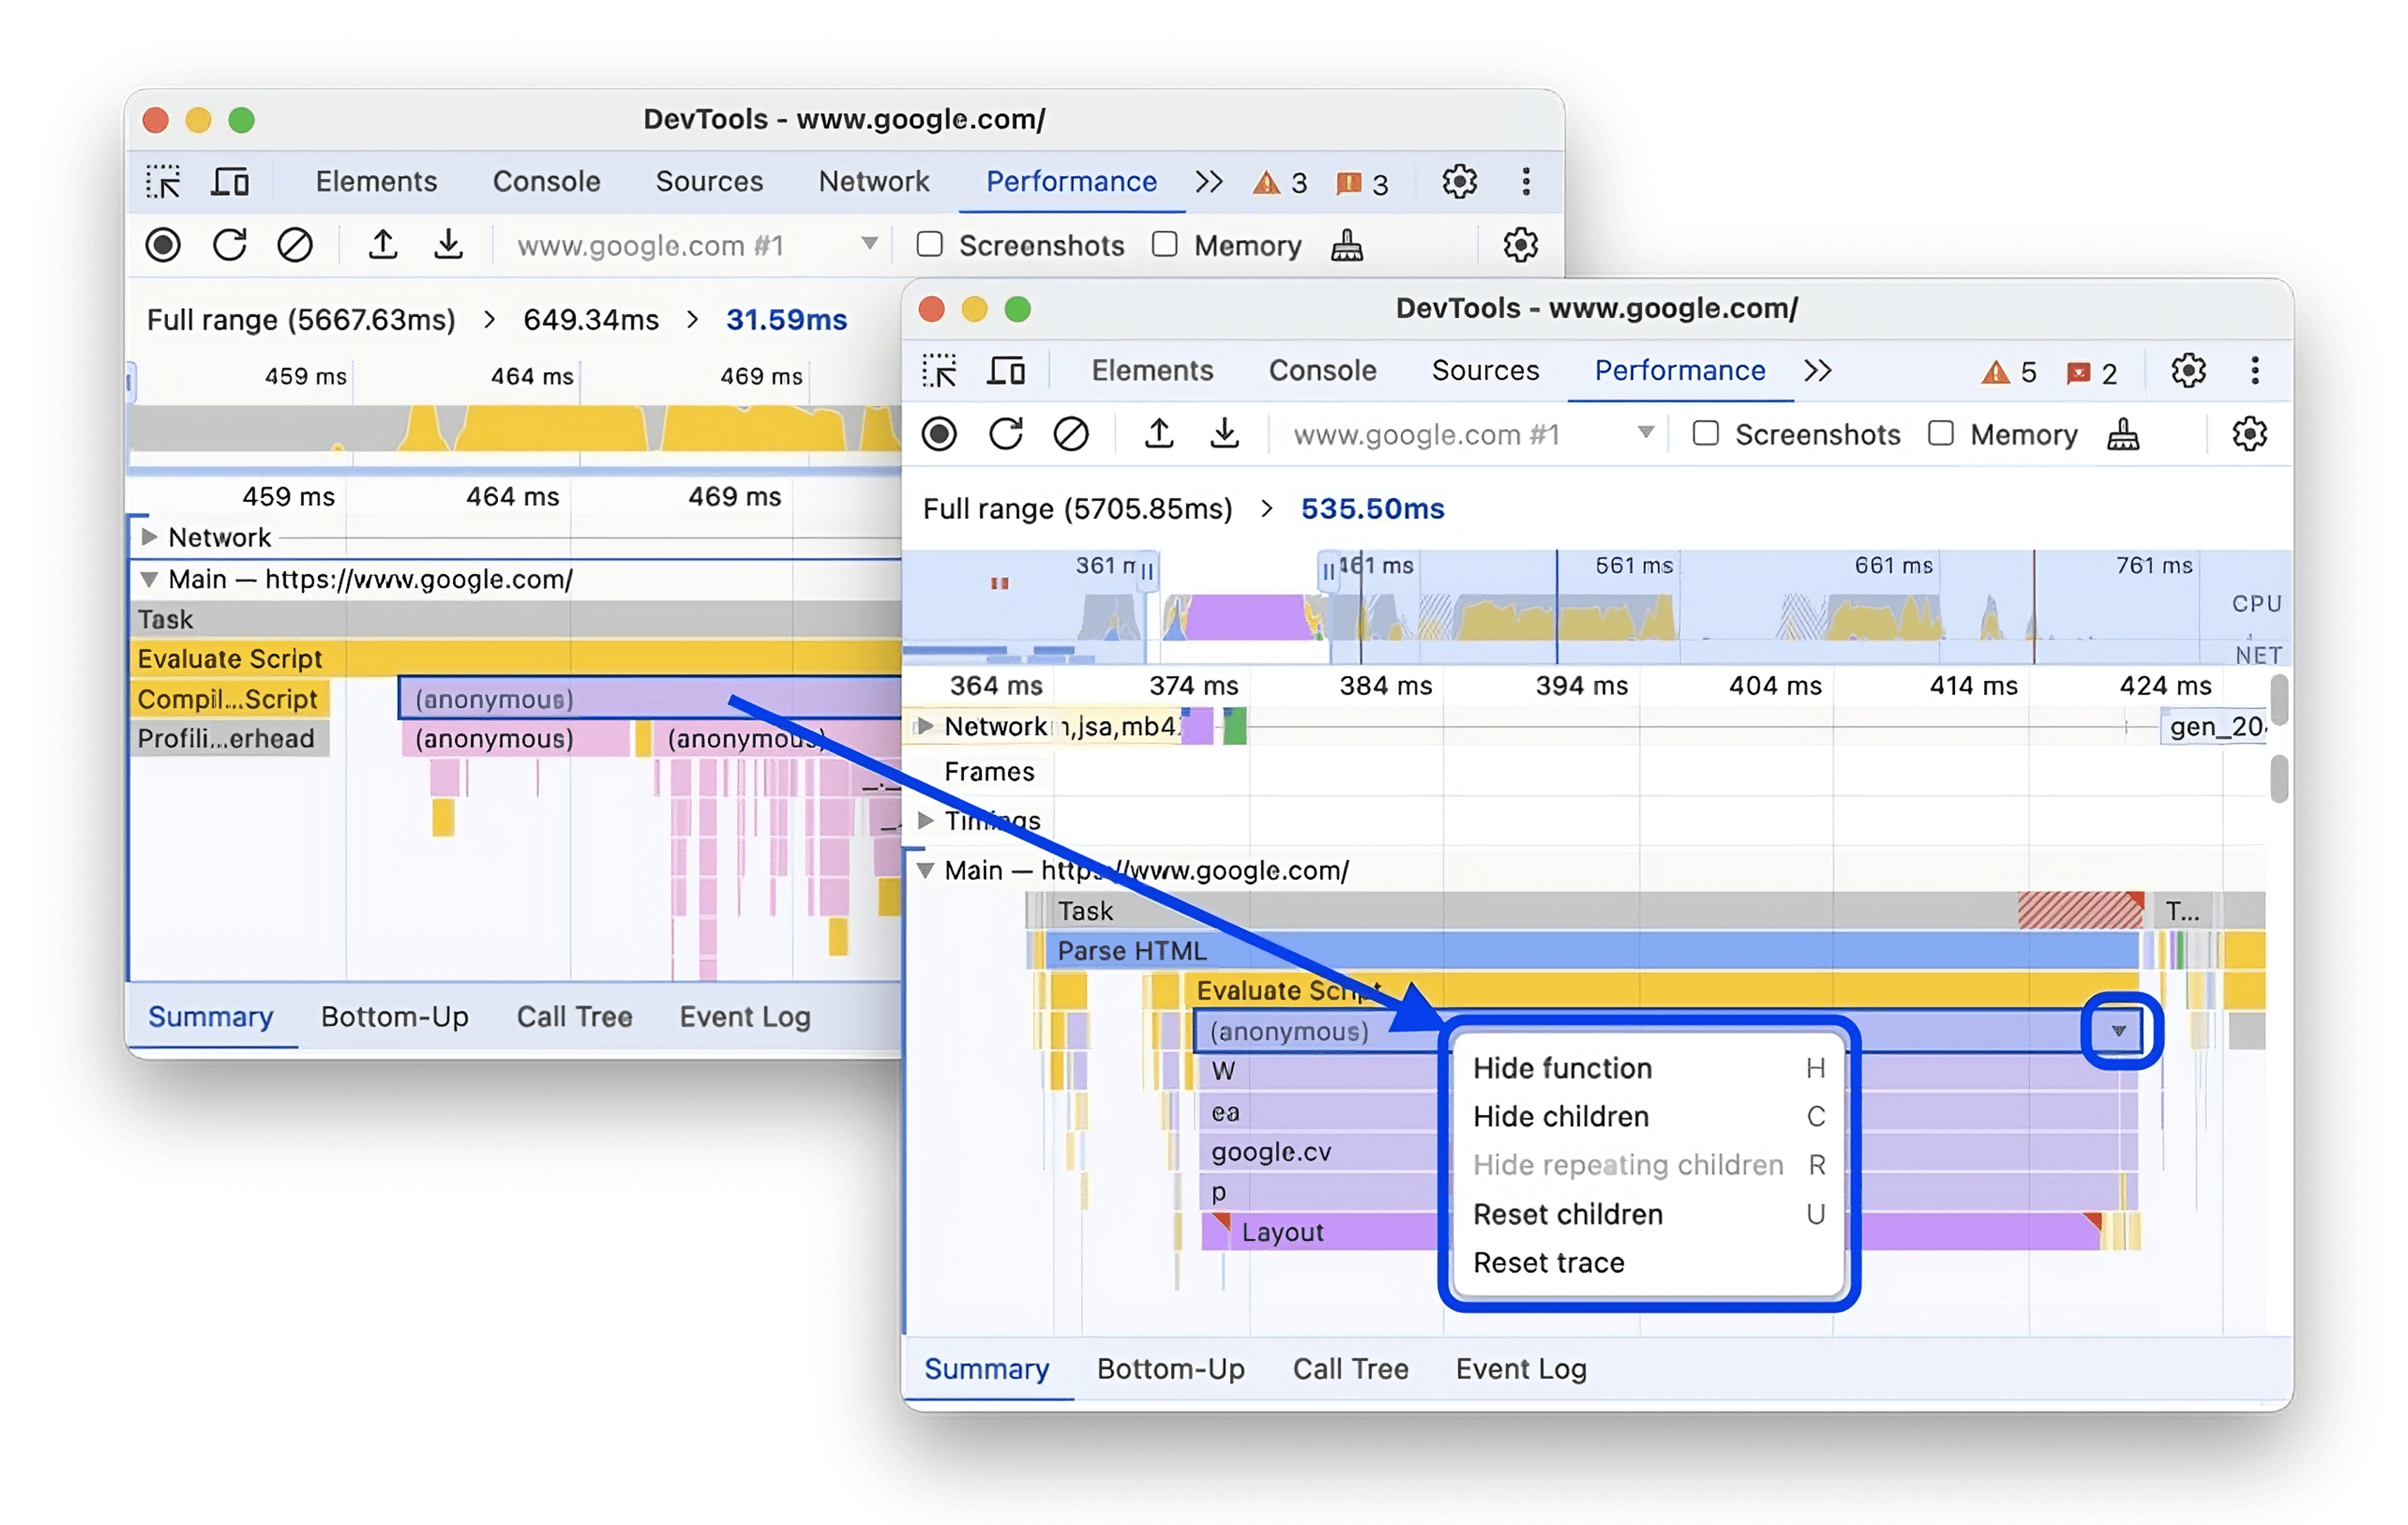2408x1525 pixels.
Task: Enable Screenshots checkbox in front window
Action: click(x=1706, y=433)
